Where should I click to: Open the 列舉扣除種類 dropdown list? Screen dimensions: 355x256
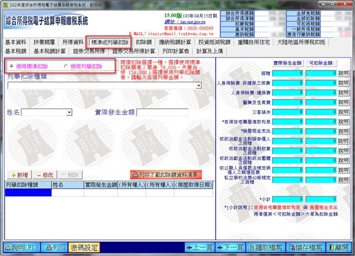pyautogui.click(x=199, y=85)
